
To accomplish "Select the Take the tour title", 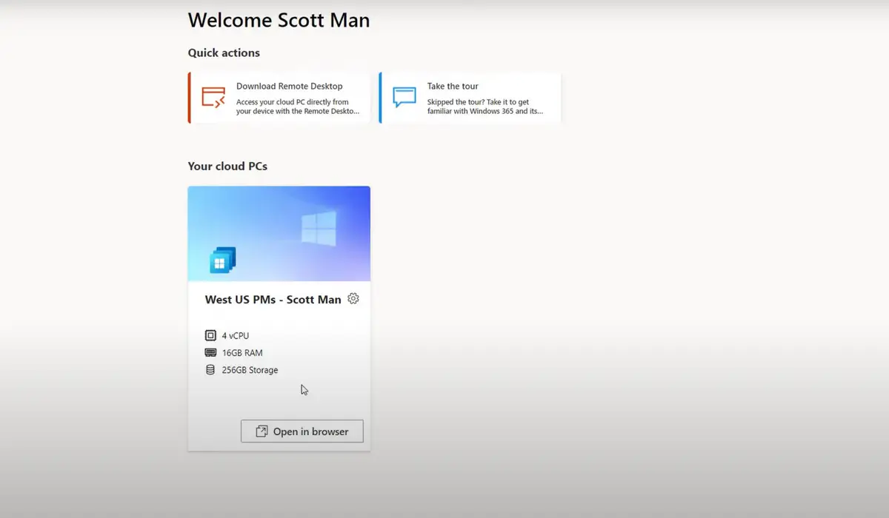I will coord(453,87).
